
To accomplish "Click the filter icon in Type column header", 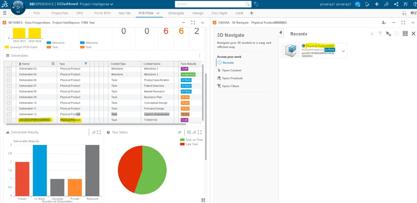I will point(86,64).
